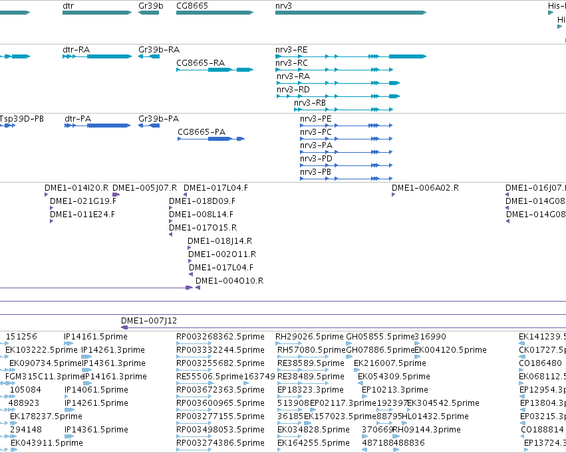Click the nrv3-RC transcript label
The image size is (566, 453).
(292, 63)
